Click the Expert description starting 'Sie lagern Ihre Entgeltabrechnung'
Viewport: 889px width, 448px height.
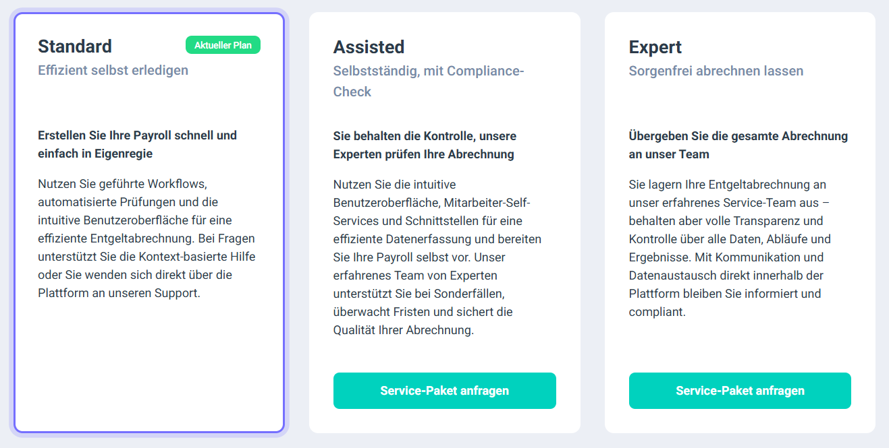coord(729,248)
